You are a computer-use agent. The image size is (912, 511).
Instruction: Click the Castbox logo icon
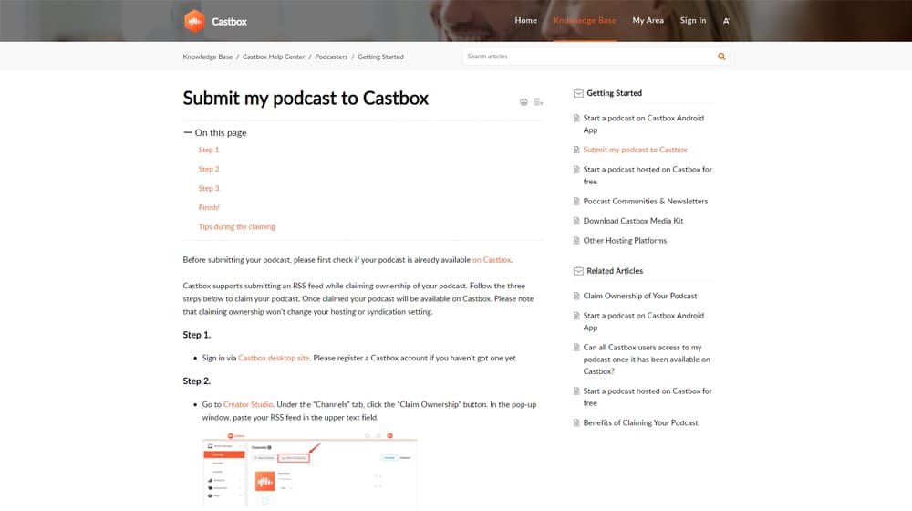[194, 22]
